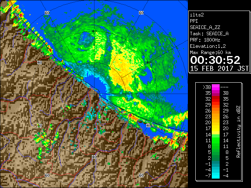Pick the orange 26–29 dBZ color band

click(x=216, y=111)
